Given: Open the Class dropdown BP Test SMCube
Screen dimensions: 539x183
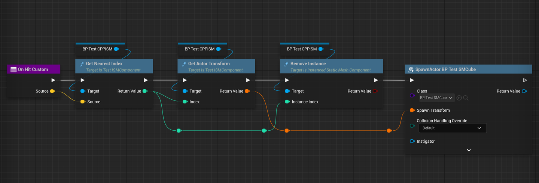Looking at the screenshot, I should (436, 98).
